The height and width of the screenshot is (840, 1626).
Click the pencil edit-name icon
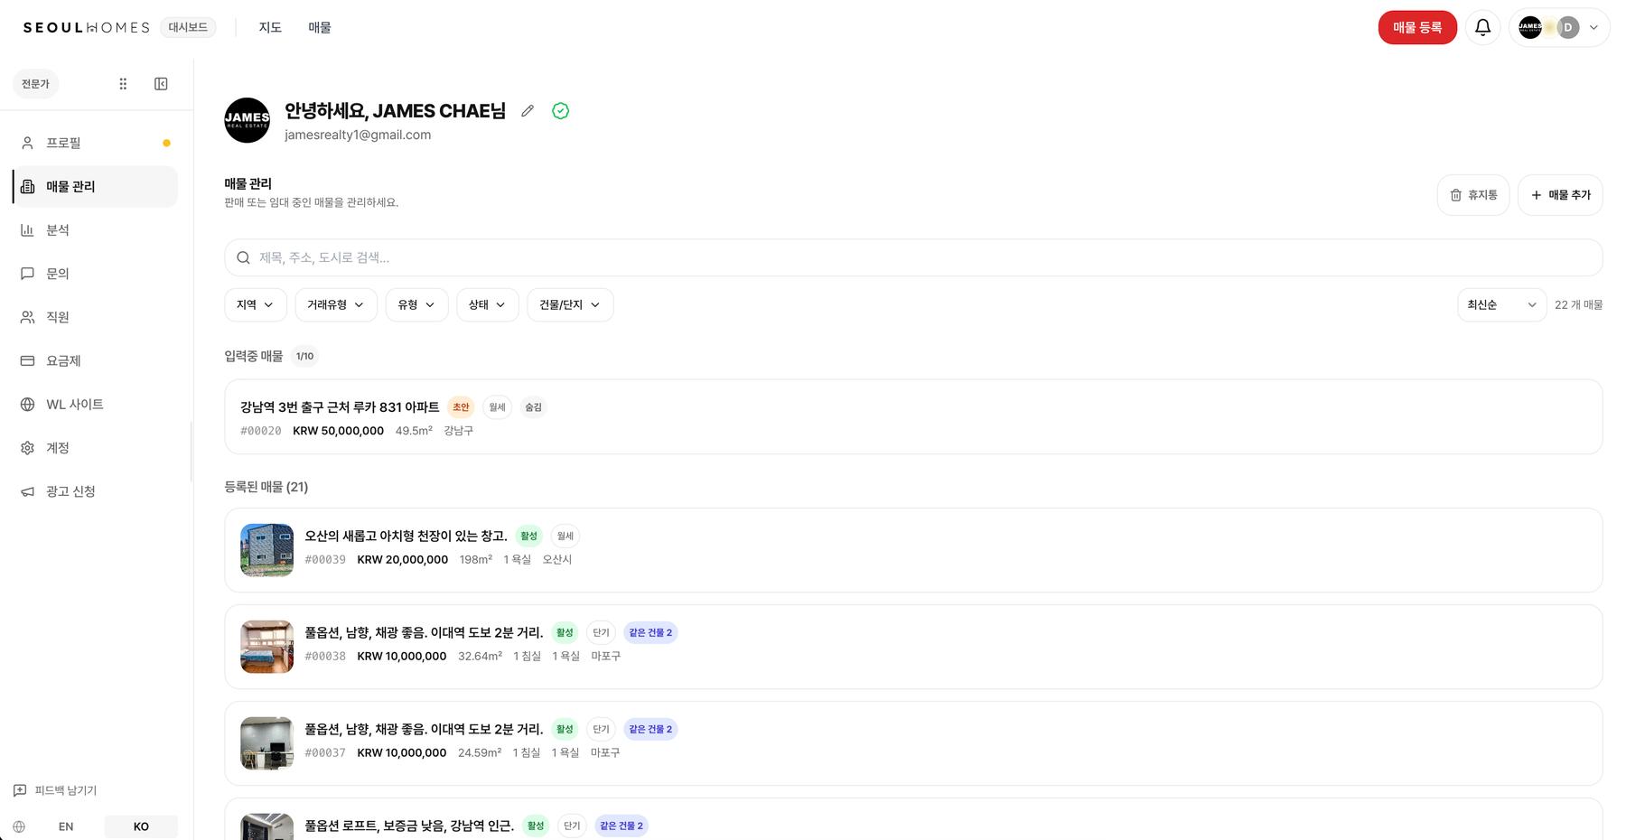pyautogui.click(x=528, y=111)
